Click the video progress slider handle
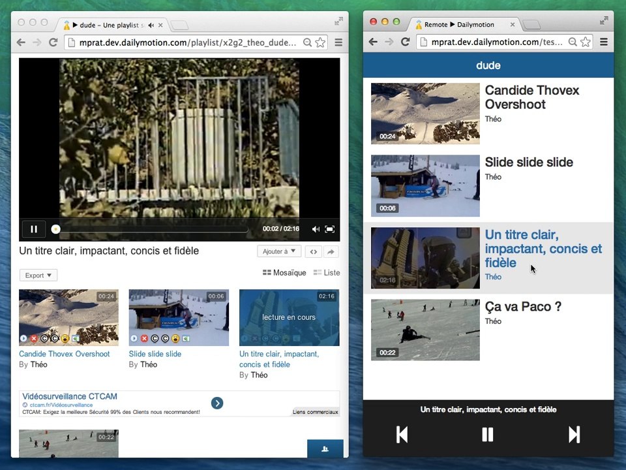This screenshot has width=626, height=470. (56, 229)
